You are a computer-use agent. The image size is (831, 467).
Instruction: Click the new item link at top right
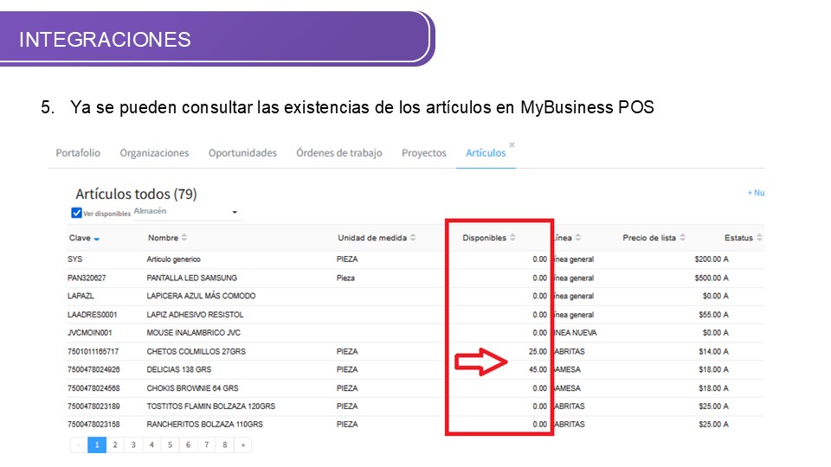[x=756, y=193]
